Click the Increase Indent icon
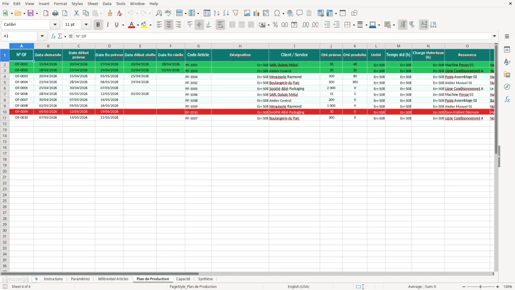Screen dimensions: 515x290 pyautogui.click(x=327, y=25)
